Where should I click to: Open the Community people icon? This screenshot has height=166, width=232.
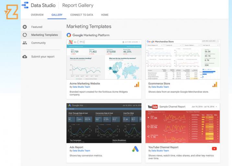click(25, 43)
